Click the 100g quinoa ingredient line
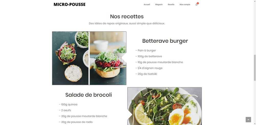 (68, 105)
